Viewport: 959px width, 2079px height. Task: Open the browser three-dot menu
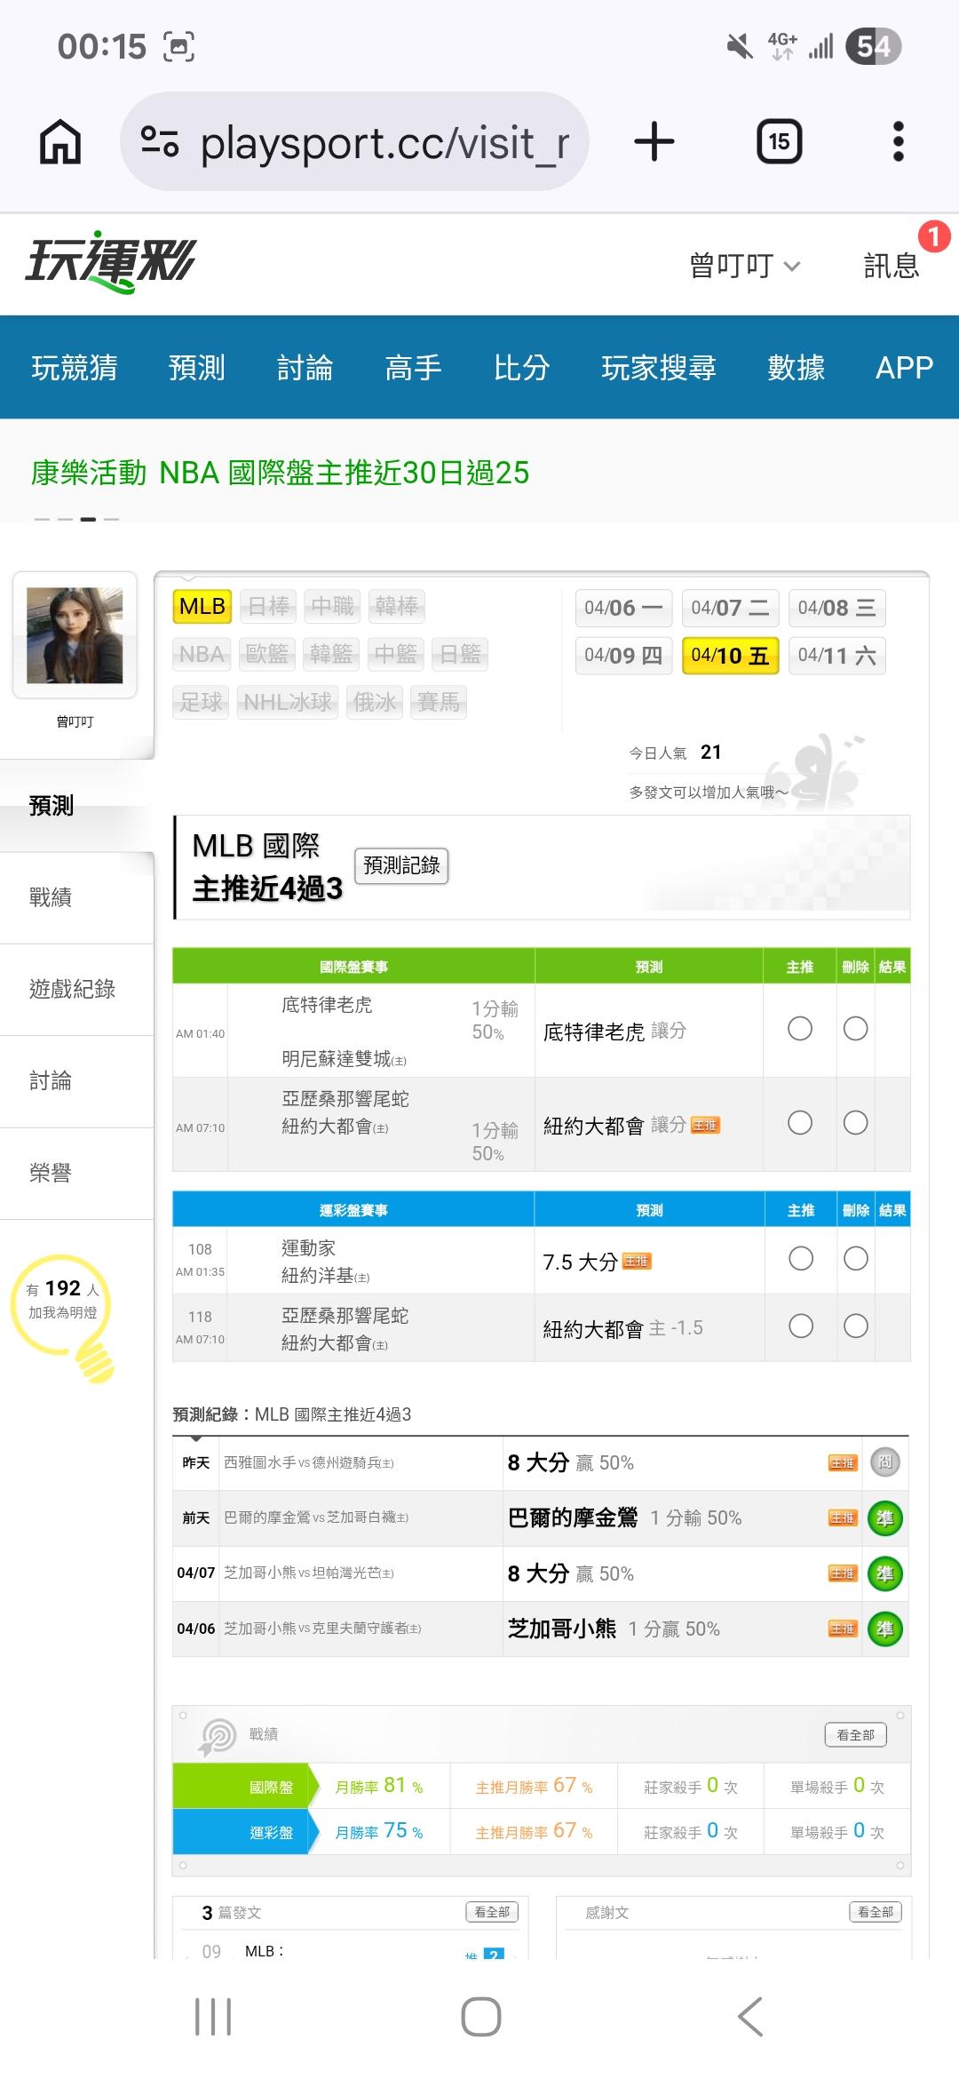click(x=898, y=142)
